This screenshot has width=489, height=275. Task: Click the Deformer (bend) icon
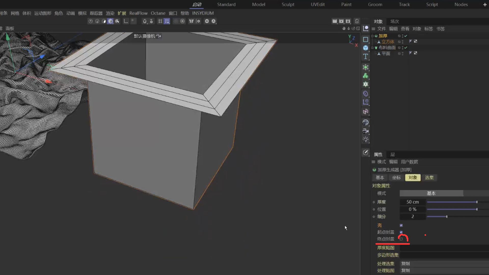pos(365,94)
